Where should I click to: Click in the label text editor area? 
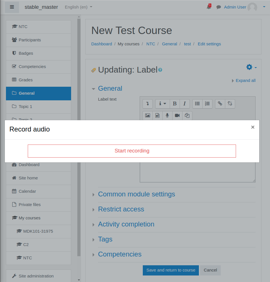(x=197, y=172)
